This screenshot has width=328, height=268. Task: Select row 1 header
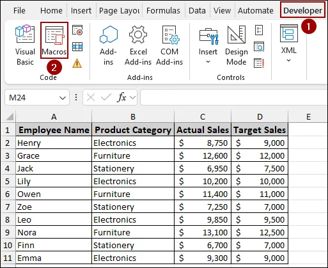[x=8, y=130]
